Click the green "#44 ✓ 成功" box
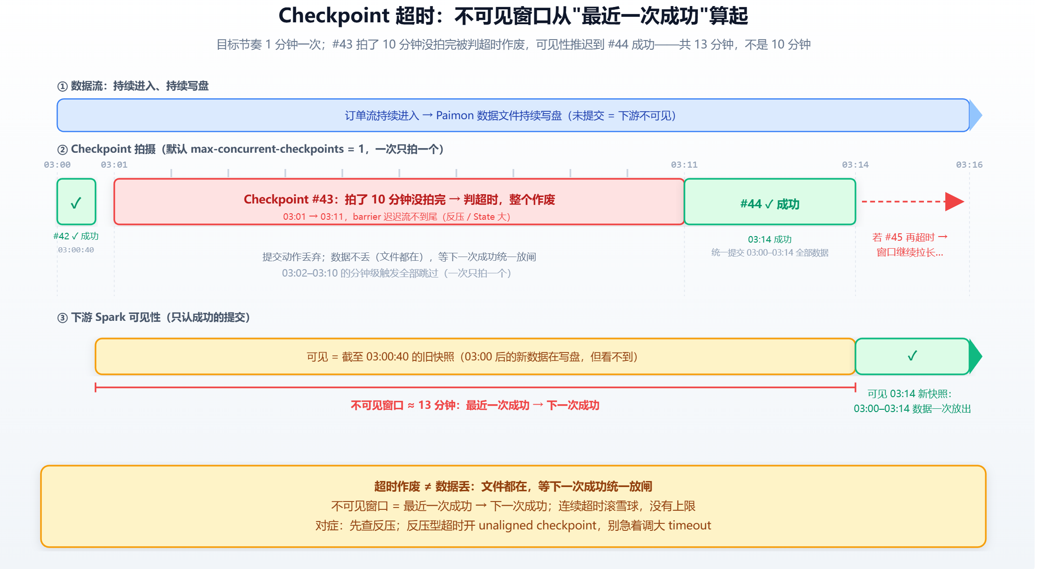The image size is (1037, 569). tap(770, 202)
